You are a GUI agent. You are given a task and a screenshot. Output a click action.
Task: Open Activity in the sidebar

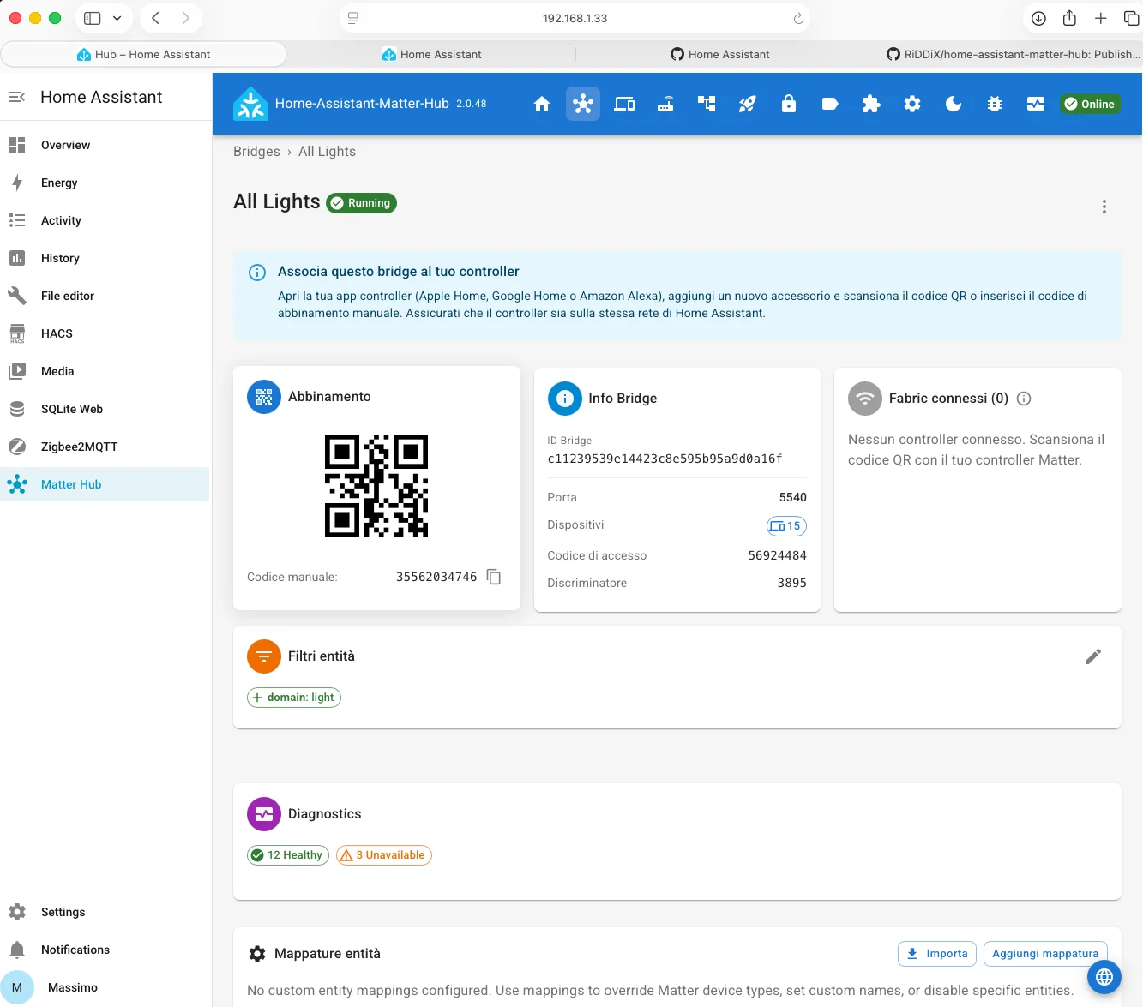(x=105, y=220)
